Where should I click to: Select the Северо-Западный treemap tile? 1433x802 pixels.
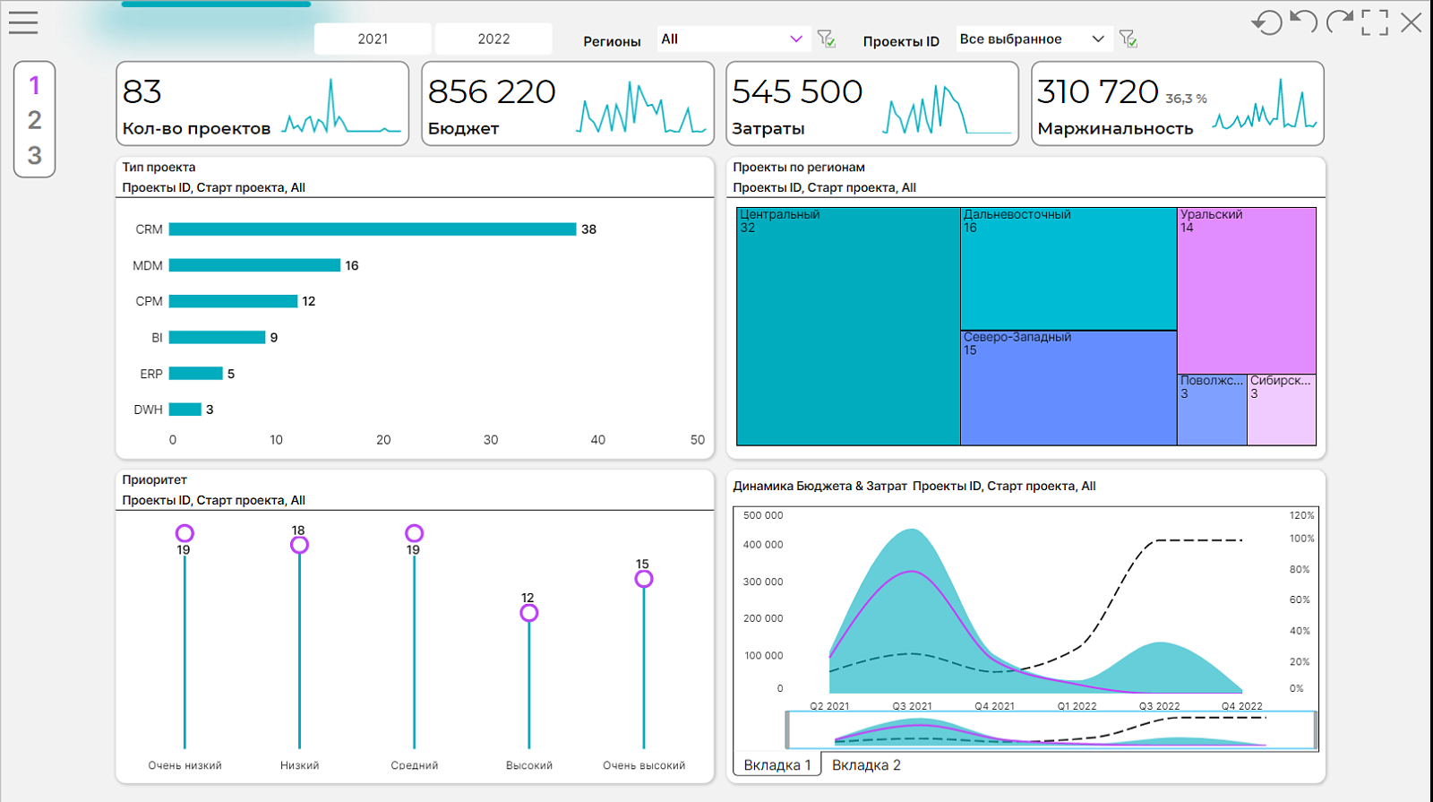point(1068,388)
